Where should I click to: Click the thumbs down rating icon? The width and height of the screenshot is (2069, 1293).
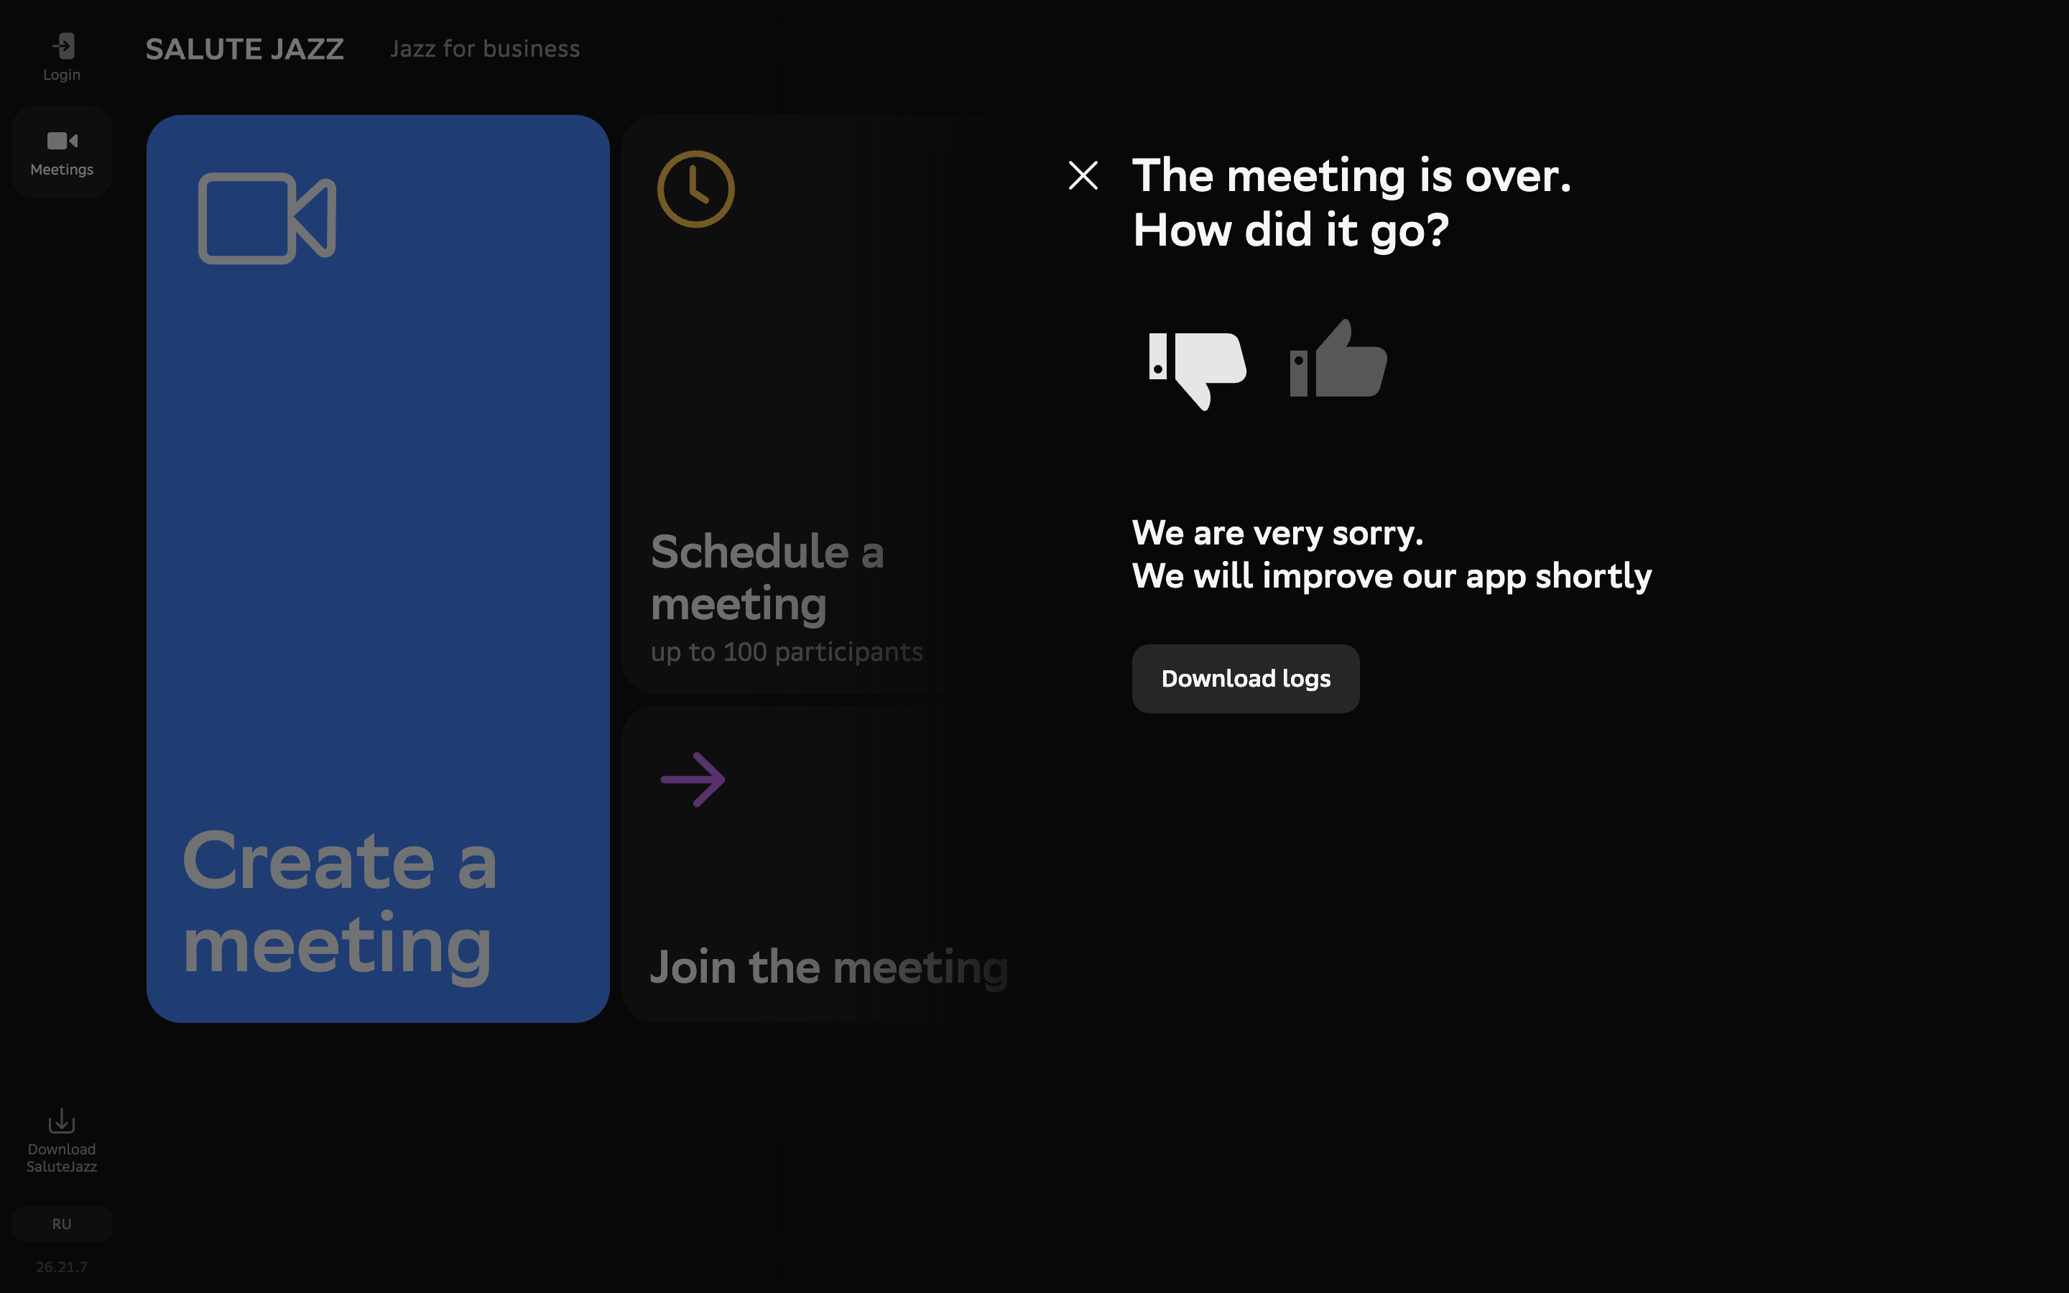pyautogui.click(x=1197, y=371)
